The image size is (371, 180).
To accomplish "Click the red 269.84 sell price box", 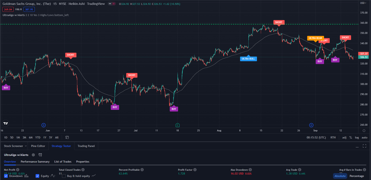I will tap(8, 9).
